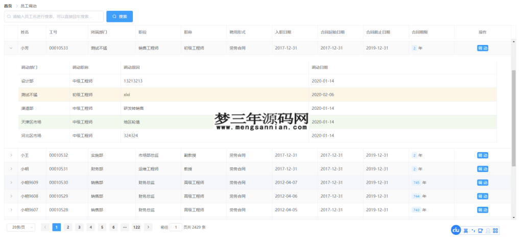Screen dimensions: 523x242
Task: Open the IME toolbox grid icon
Action: coord(495,231)
